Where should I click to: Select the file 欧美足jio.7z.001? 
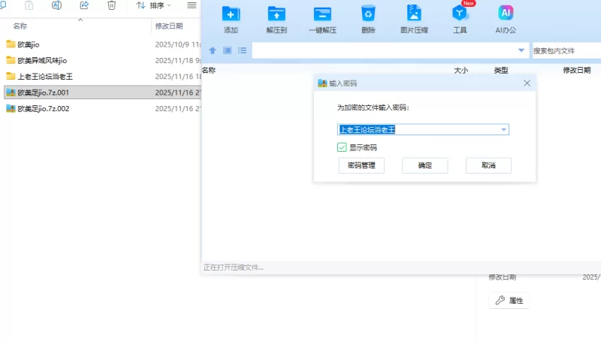pyautogui.click(x=102, y=92)
